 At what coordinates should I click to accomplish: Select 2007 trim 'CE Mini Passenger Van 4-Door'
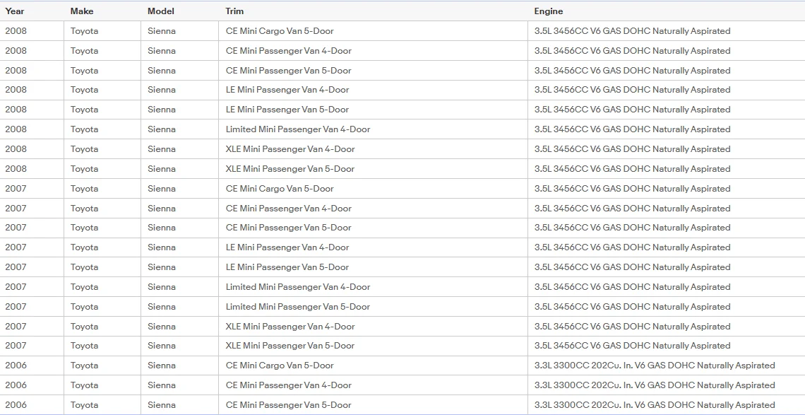click(x=289, y=209)
